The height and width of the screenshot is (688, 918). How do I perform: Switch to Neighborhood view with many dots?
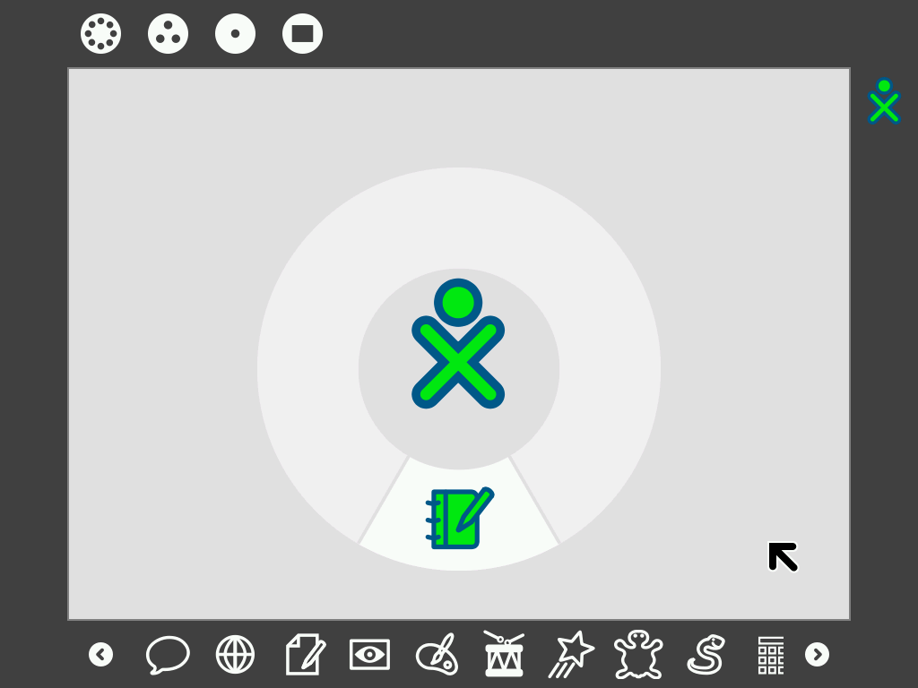click(x=100, y=33)
